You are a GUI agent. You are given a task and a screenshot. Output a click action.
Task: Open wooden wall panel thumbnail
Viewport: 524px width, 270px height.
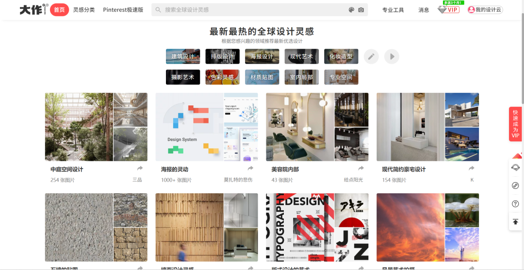point(190,227)
